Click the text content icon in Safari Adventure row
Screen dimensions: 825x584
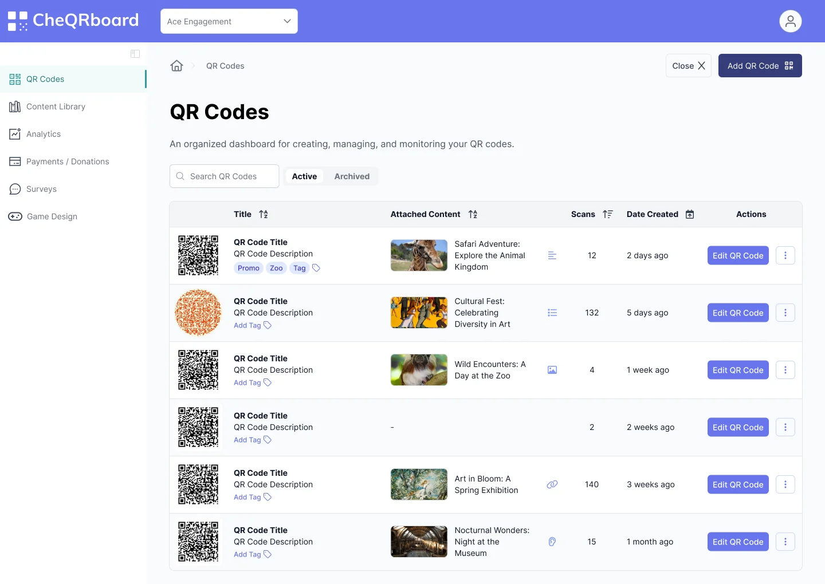tap(552, 255)
